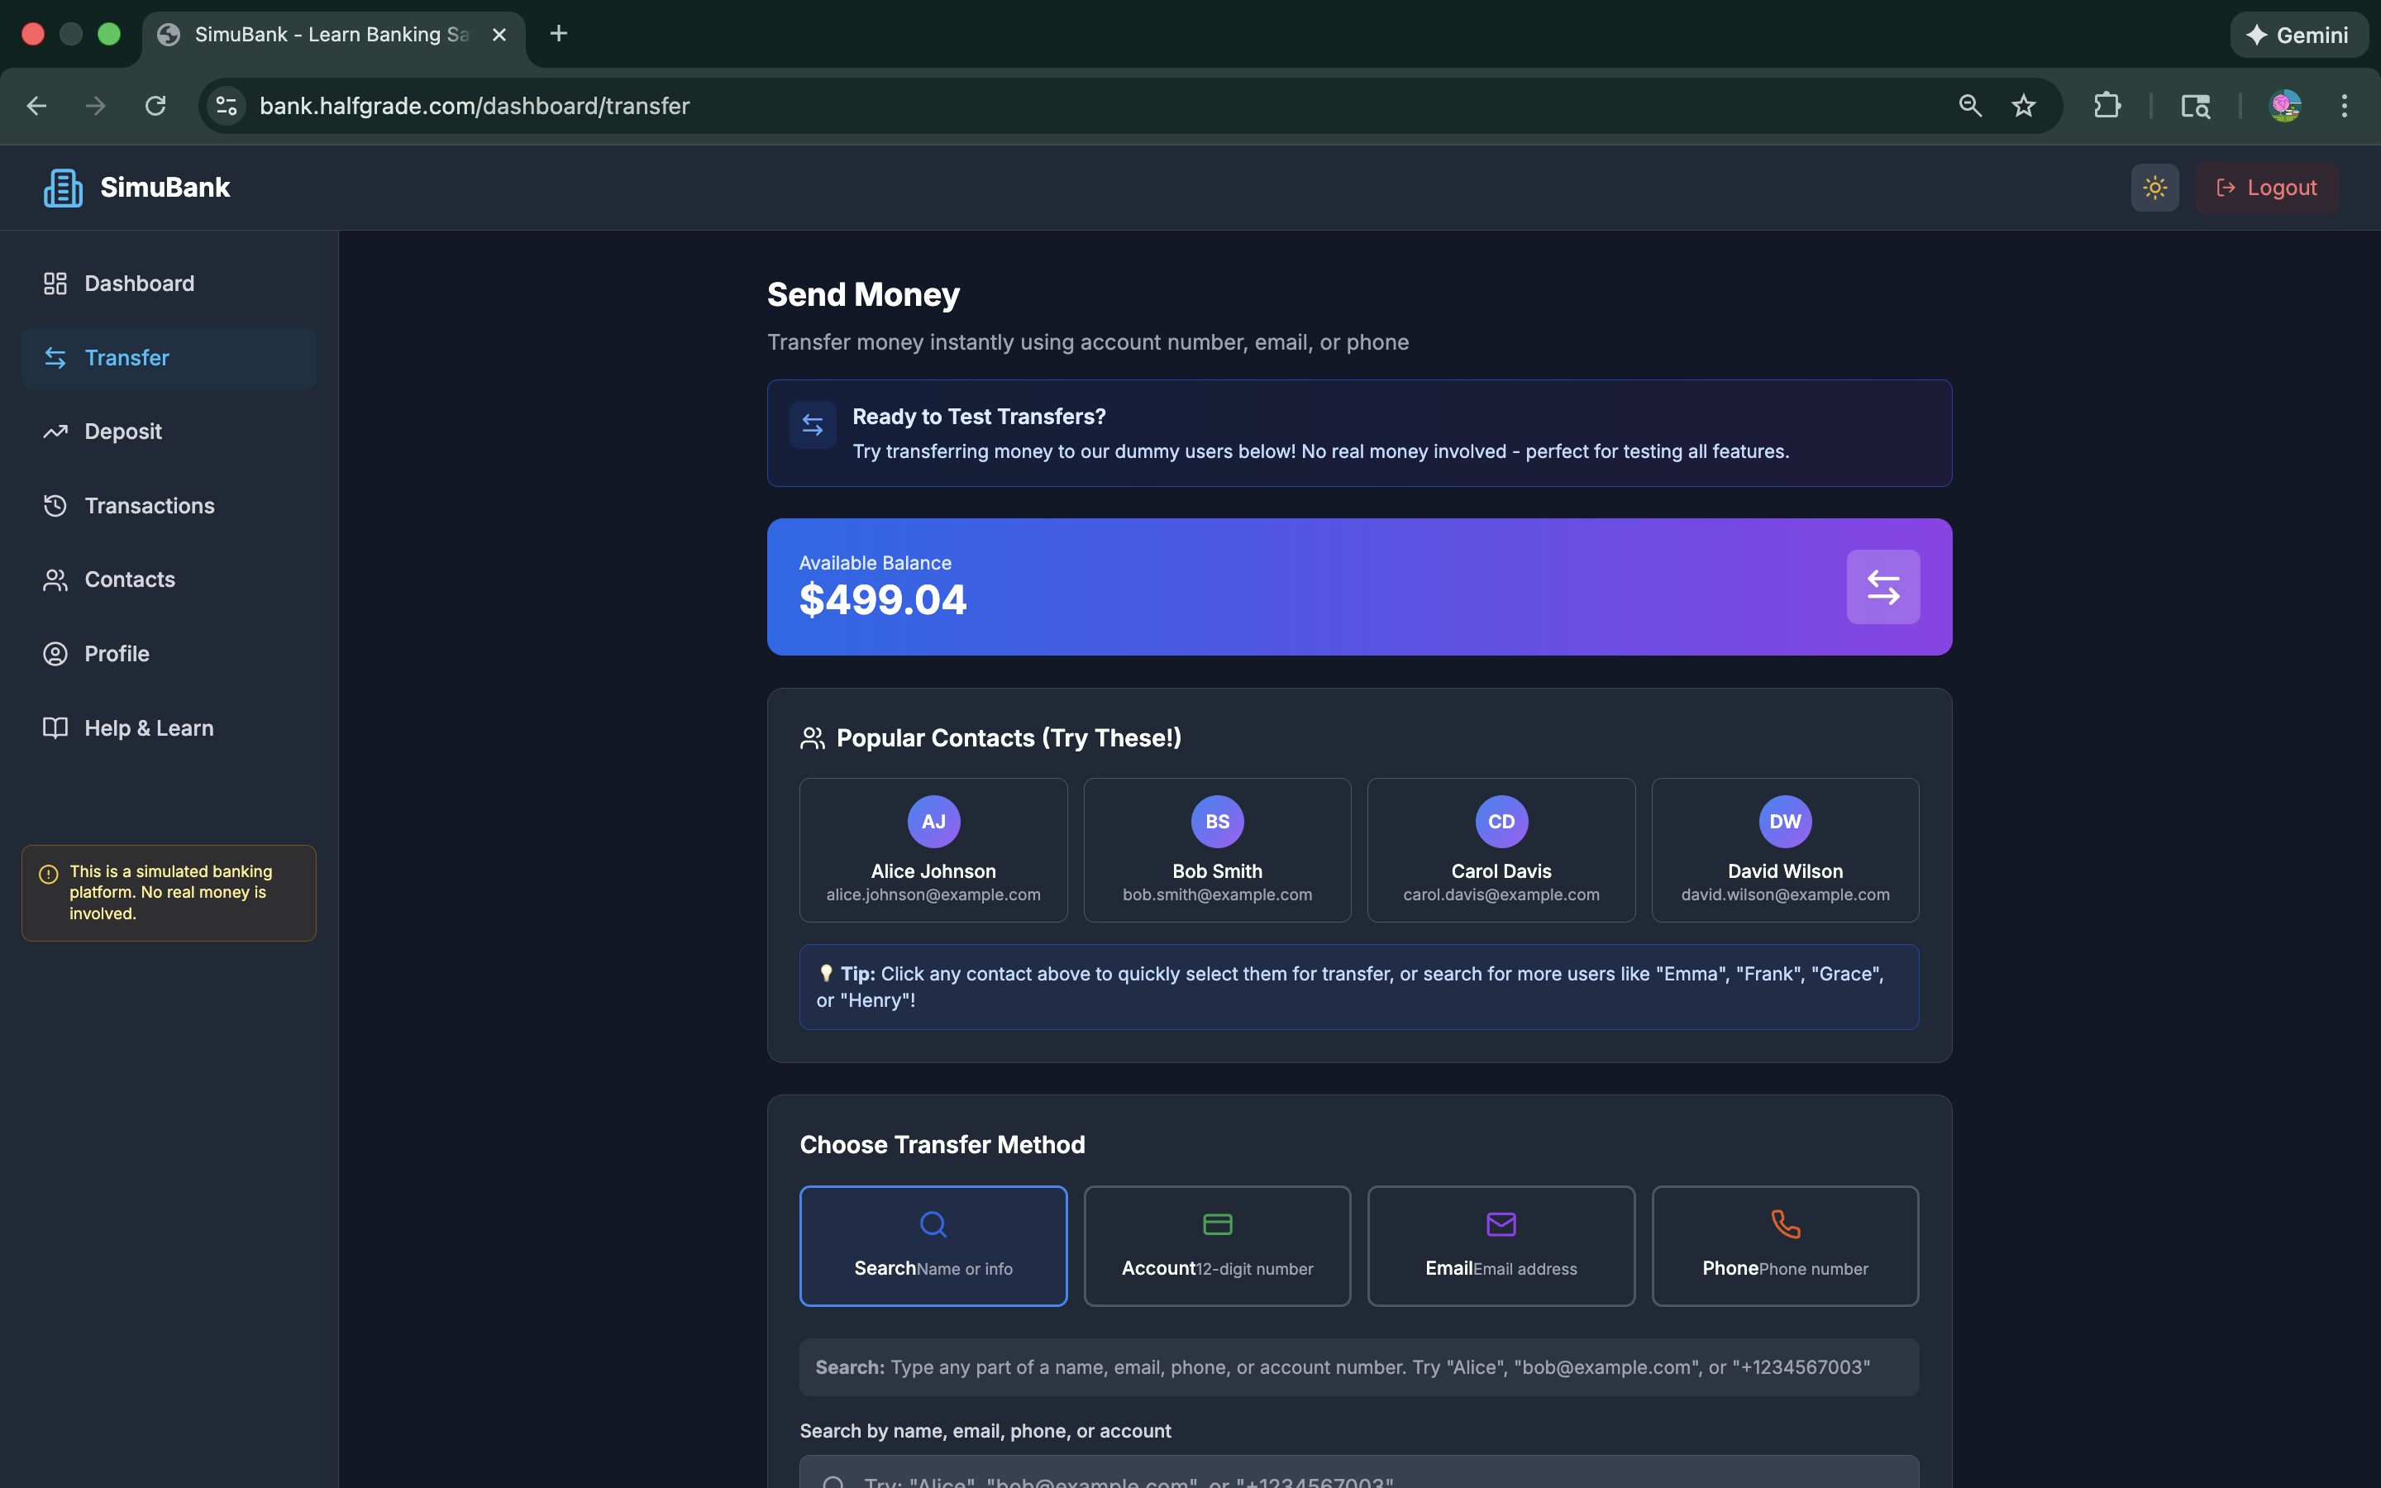
Task: Open the browser extensions menu
Action: pos(2107,105)
